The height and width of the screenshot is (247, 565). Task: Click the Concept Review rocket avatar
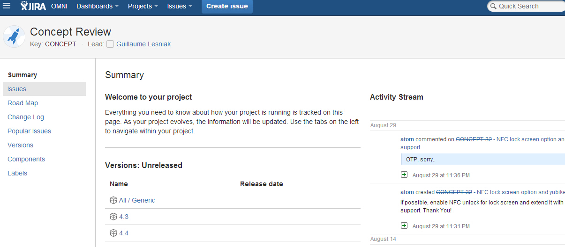tap(14, 36)
